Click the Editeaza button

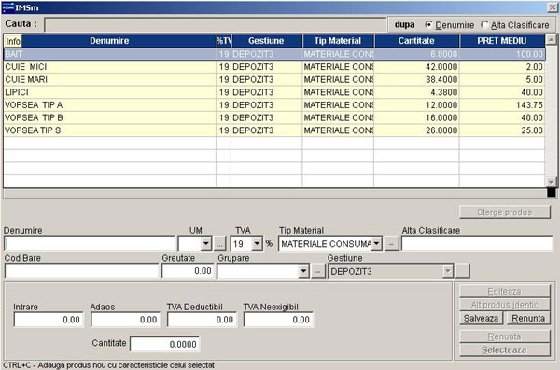pos(505,291)
